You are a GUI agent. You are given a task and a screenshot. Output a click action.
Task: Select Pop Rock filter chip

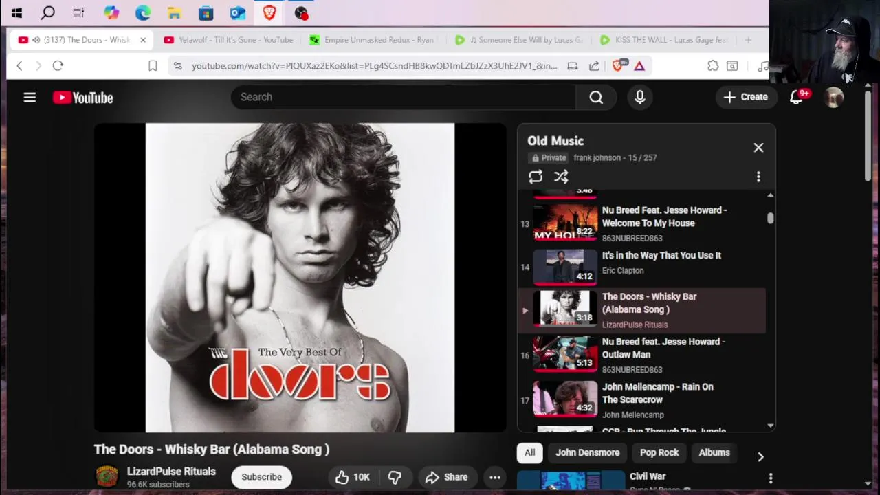coord(659,452)
